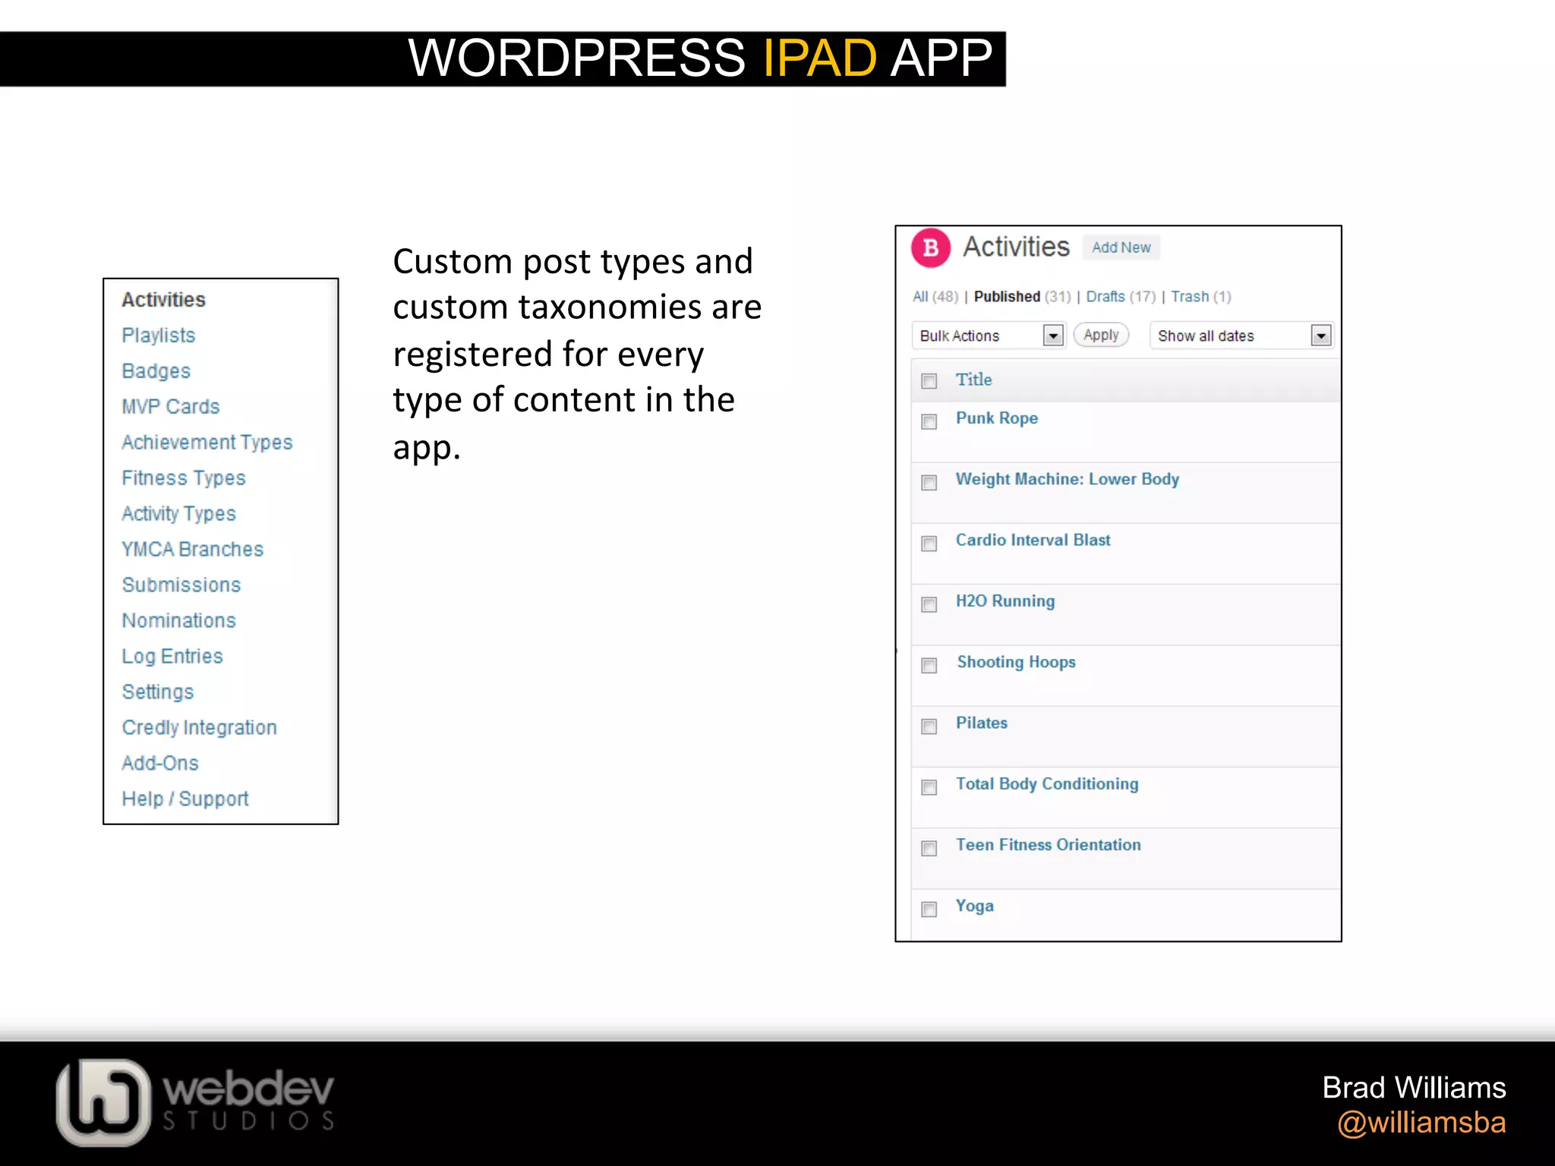Select the Total Body Conditioning checkbox
The height and width of the screenshot is (1166, 1555).
tap(929, 787)
